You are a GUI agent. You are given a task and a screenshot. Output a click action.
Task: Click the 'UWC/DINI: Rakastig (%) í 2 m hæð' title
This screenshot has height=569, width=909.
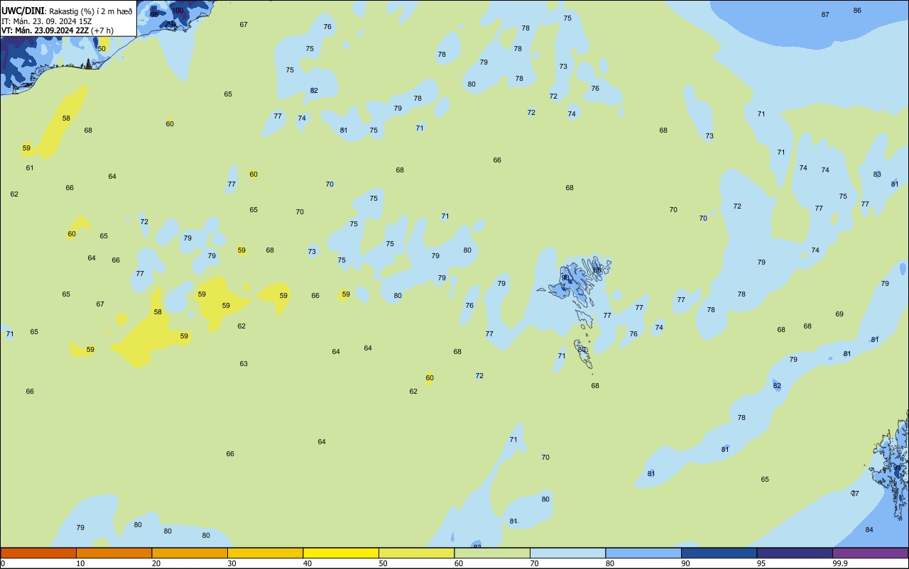(67, 11)
